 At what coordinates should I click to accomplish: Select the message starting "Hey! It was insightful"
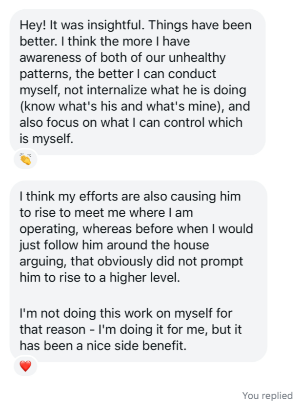click(x=137, y=82)
